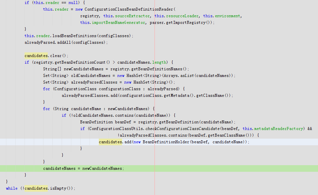Screen dimensions: 318x195
Task: Click 'sourceExtractor' field in constructor arguments
Action: [132, 16]
